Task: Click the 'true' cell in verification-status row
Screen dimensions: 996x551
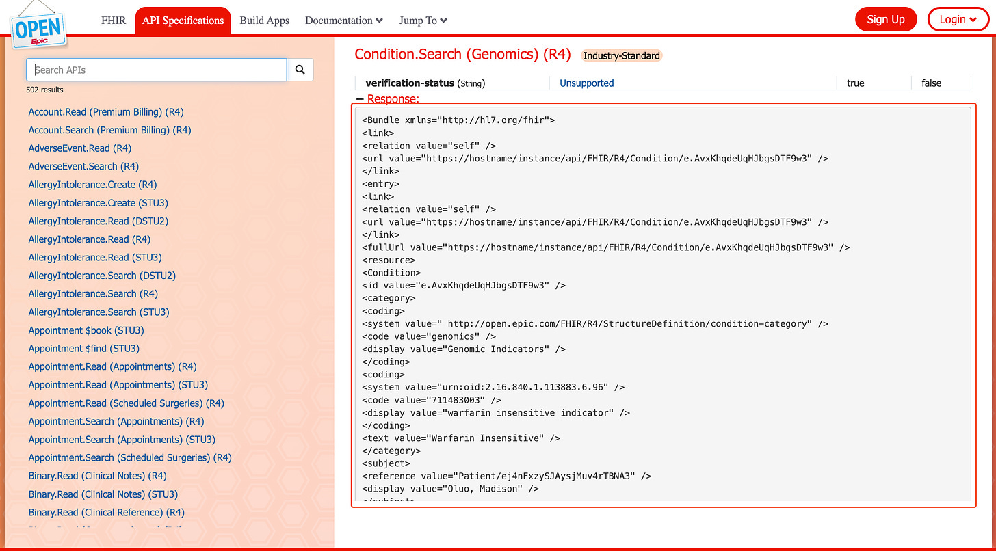Action: [856, 83]
